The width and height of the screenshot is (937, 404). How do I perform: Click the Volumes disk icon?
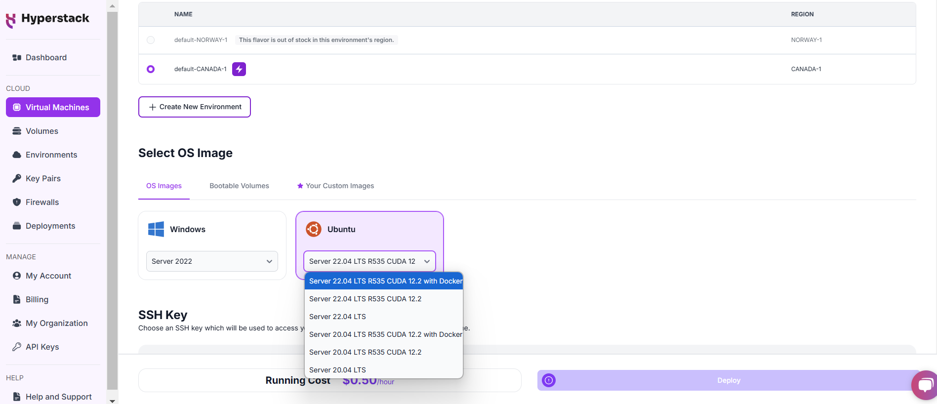coord(17,131)
